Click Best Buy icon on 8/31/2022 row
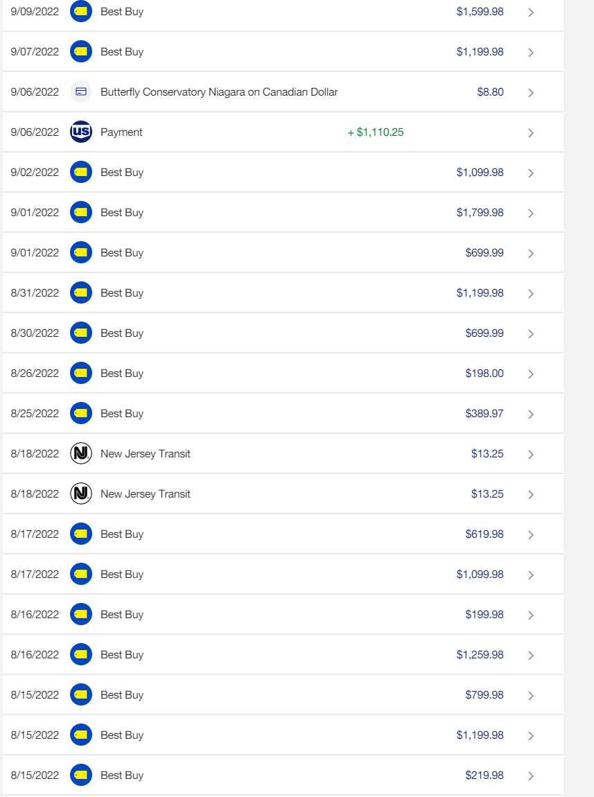The height and width of the screenshot is (797, 594). (x=81, y=293)
